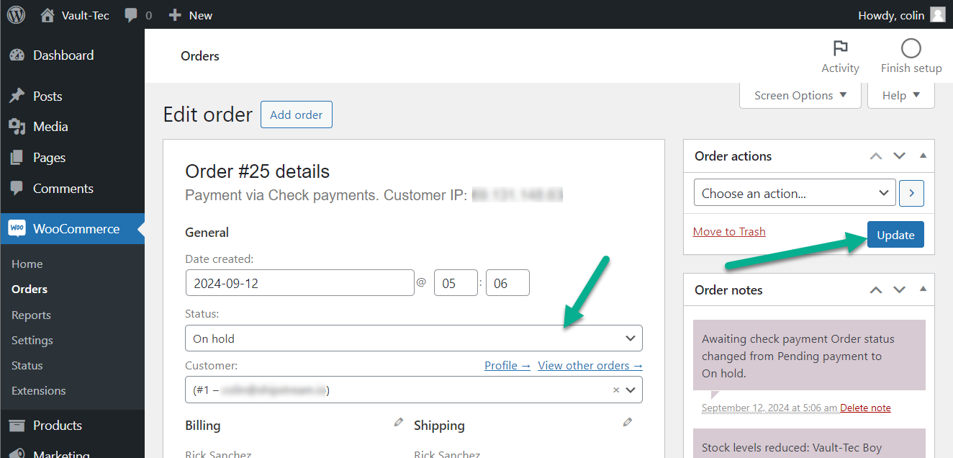Clear the selected customer with x icon
Screen dimensions: 953x458
(615, 390)
